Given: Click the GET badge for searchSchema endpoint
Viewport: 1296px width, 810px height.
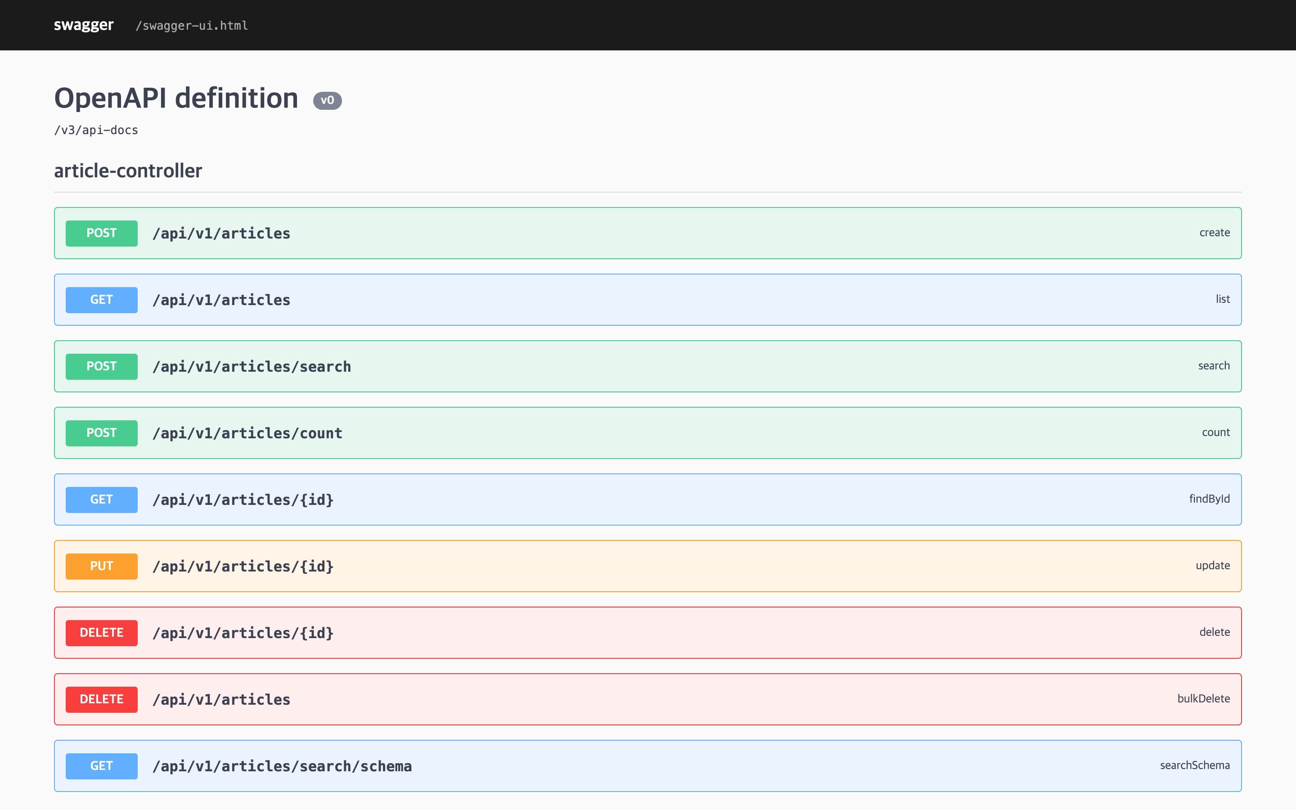Looking at the screenshot, I should 101,766.
